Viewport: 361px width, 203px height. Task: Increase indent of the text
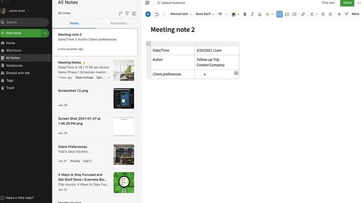coord(323,14)
